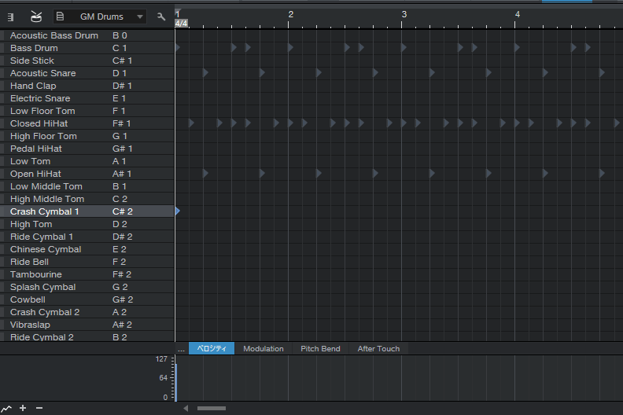Click the horizontal scrollbar thumb at the bottom
The width and height of the screenshot is (623, 415).
coord(211,408)
